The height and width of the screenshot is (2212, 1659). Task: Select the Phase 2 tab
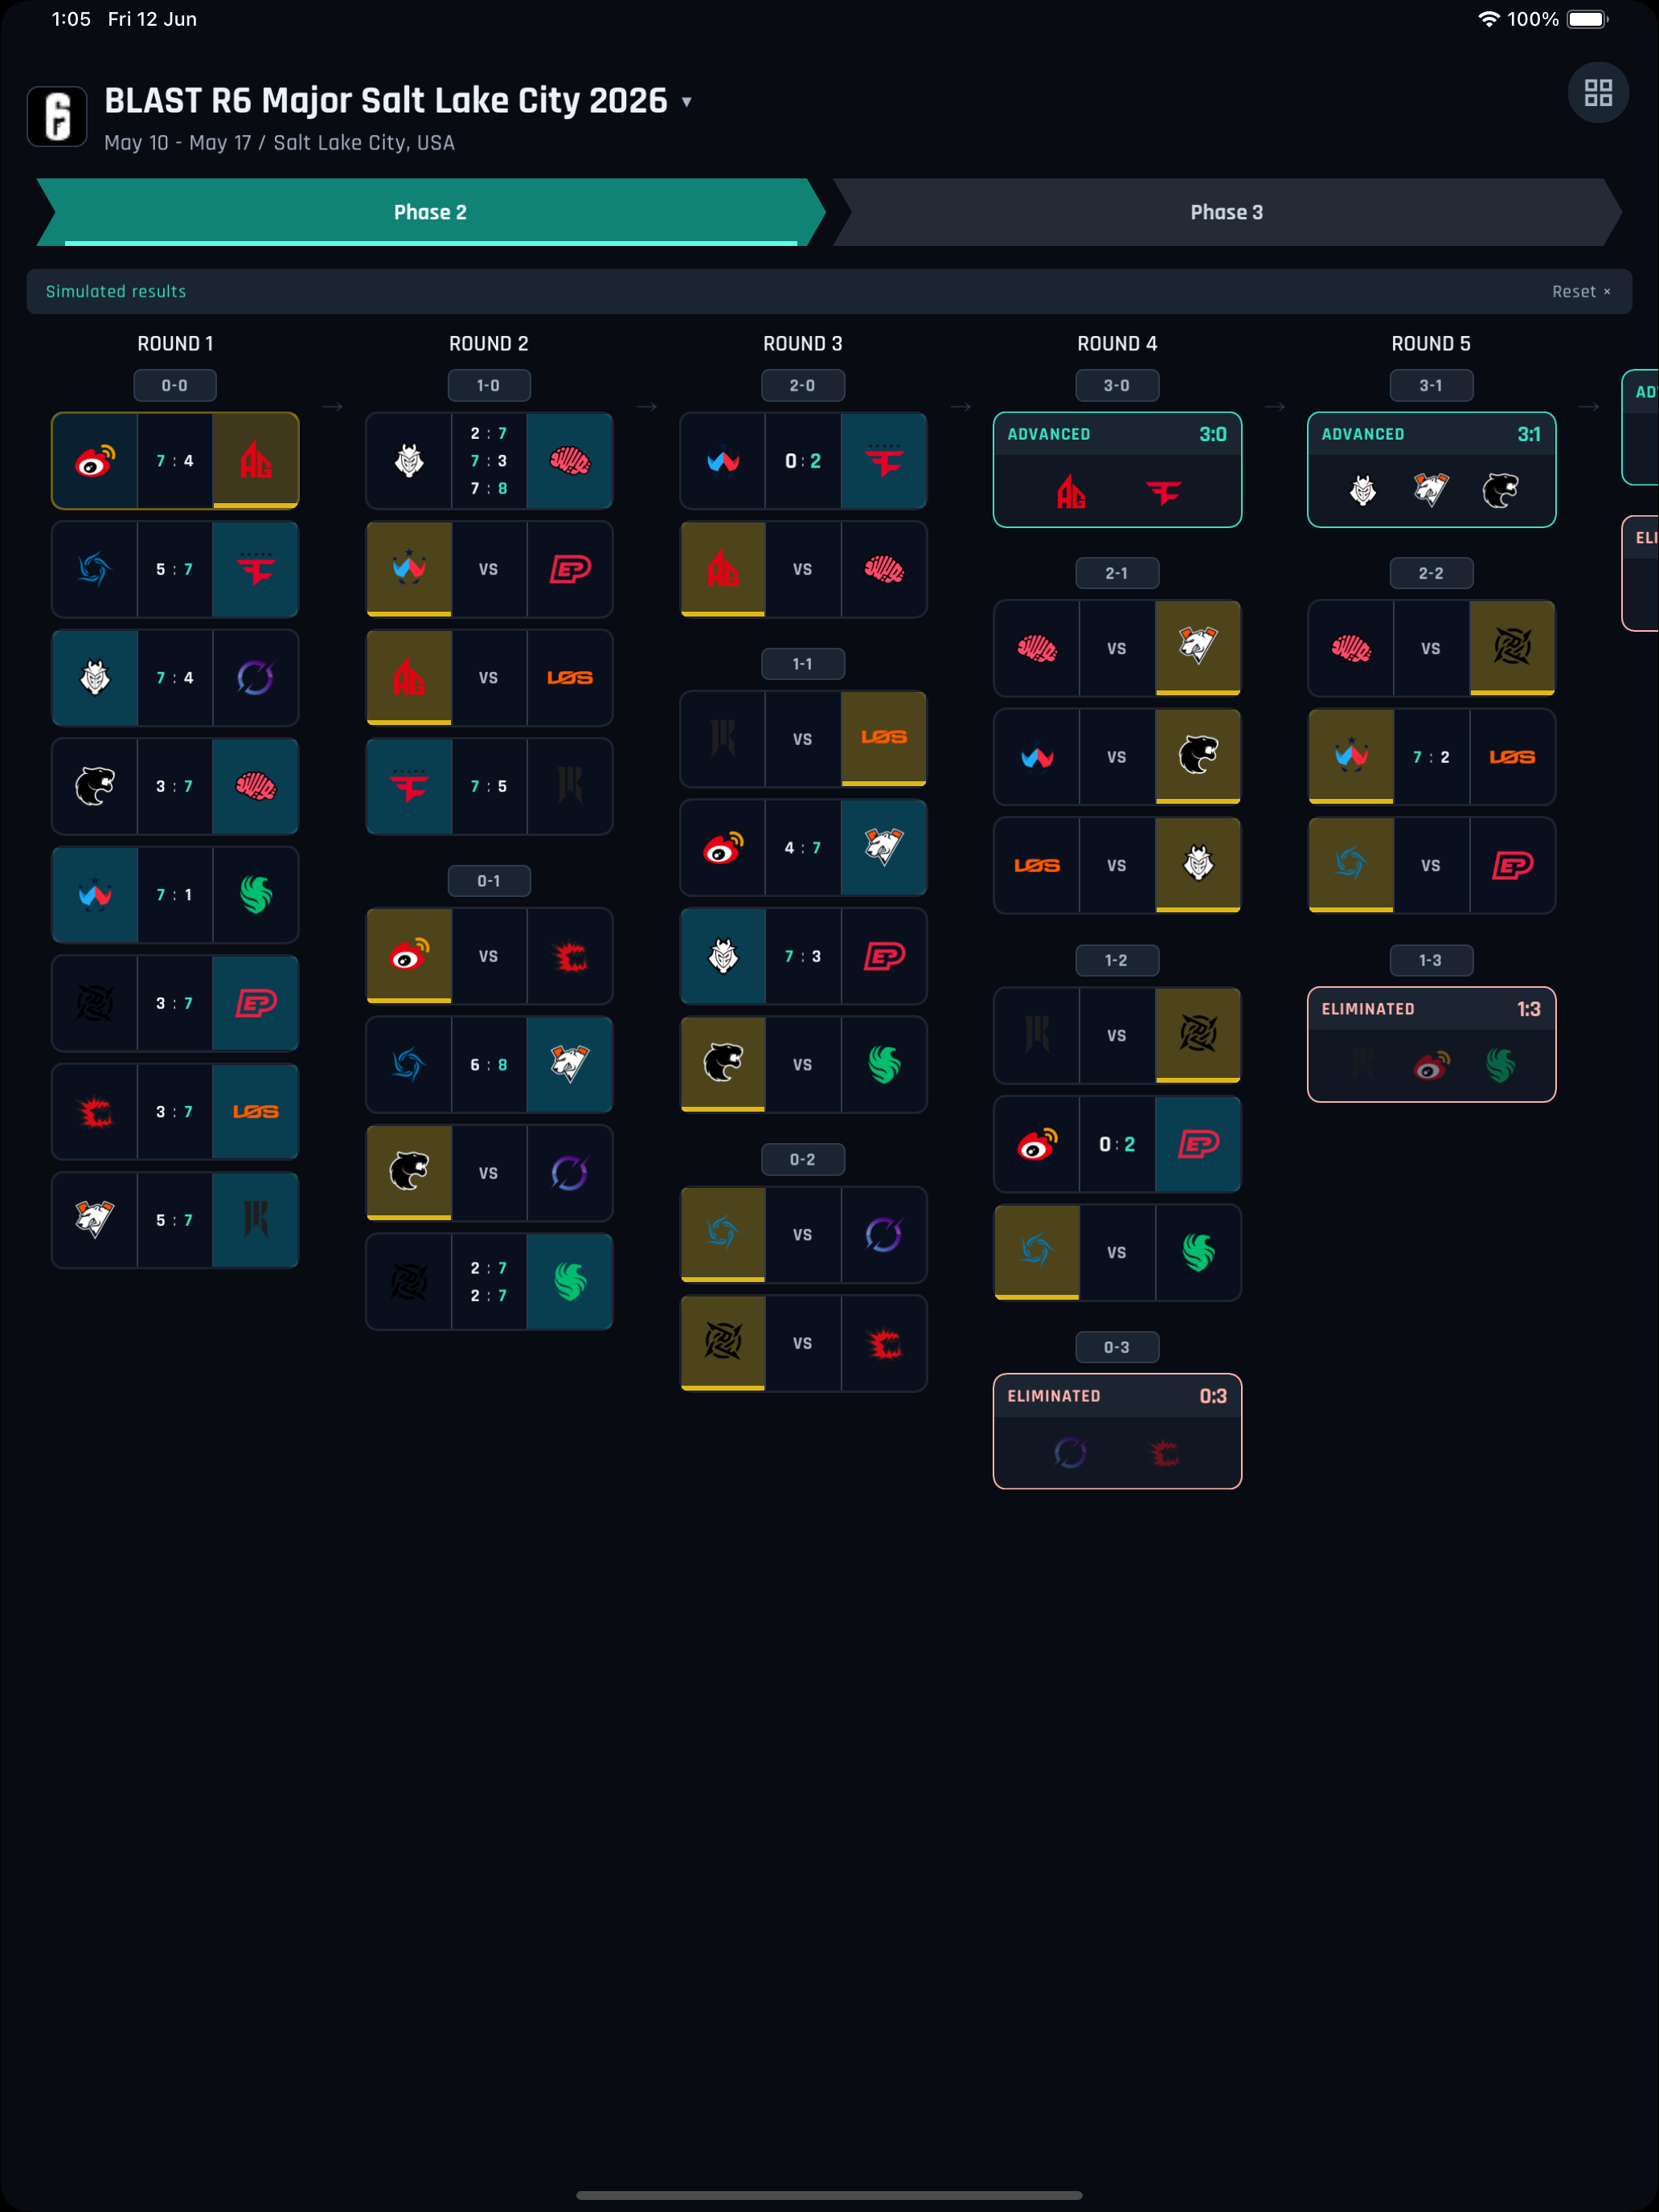pyautogui.click(x=431, y=212)
